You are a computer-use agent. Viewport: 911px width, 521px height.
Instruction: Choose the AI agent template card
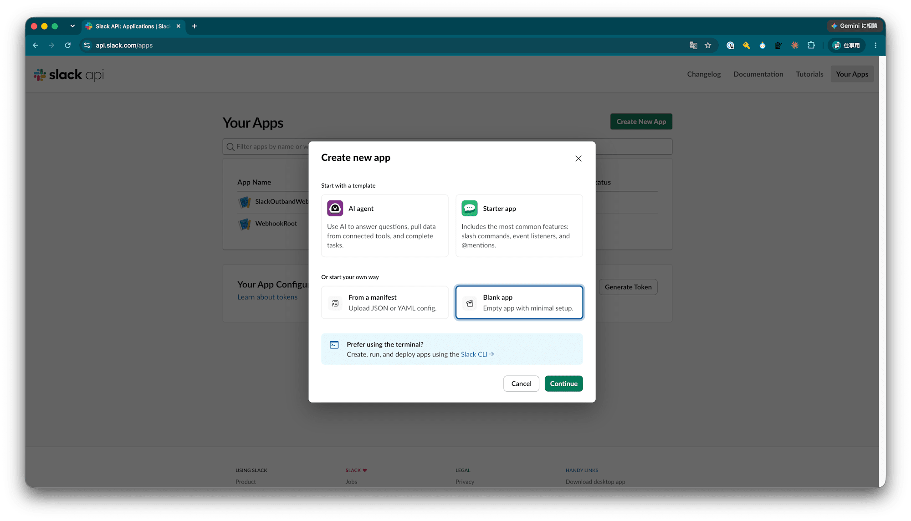coord(385,226)
